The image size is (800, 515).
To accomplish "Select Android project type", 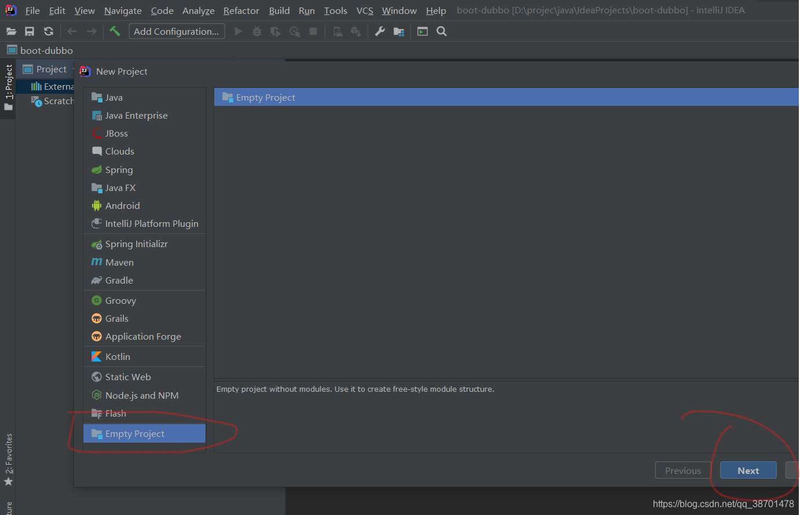I will (x=145, y=205).
